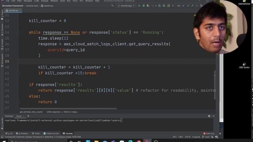
Task: Change the CRLF line separator
Action: coord(181,137)
